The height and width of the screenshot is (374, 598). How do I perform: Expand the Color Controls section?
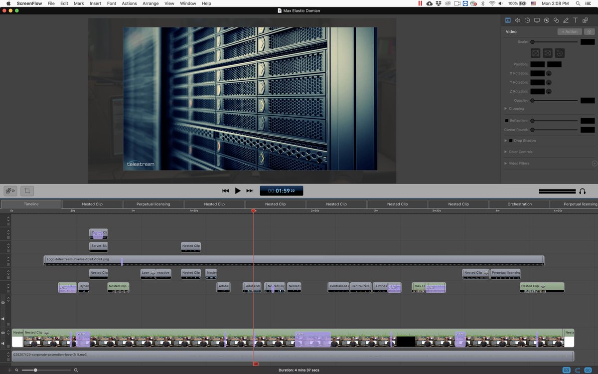click(x=506, y=152)
